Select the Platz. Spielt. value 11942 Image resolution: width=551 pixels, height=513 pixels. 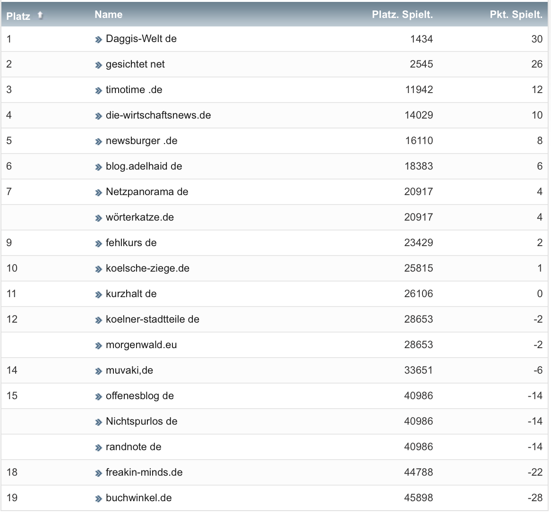(419, 90)
